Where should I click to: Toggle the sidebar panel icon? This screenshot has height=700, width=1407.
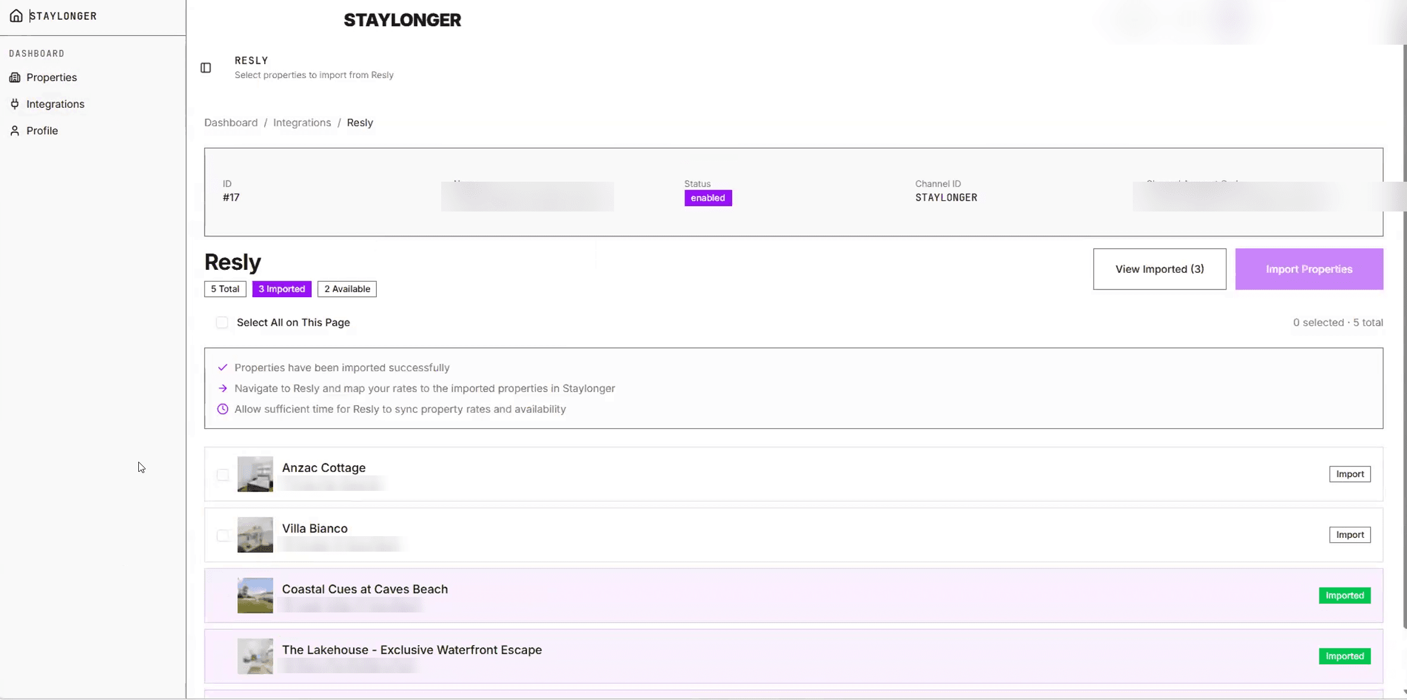pos(206,68)
